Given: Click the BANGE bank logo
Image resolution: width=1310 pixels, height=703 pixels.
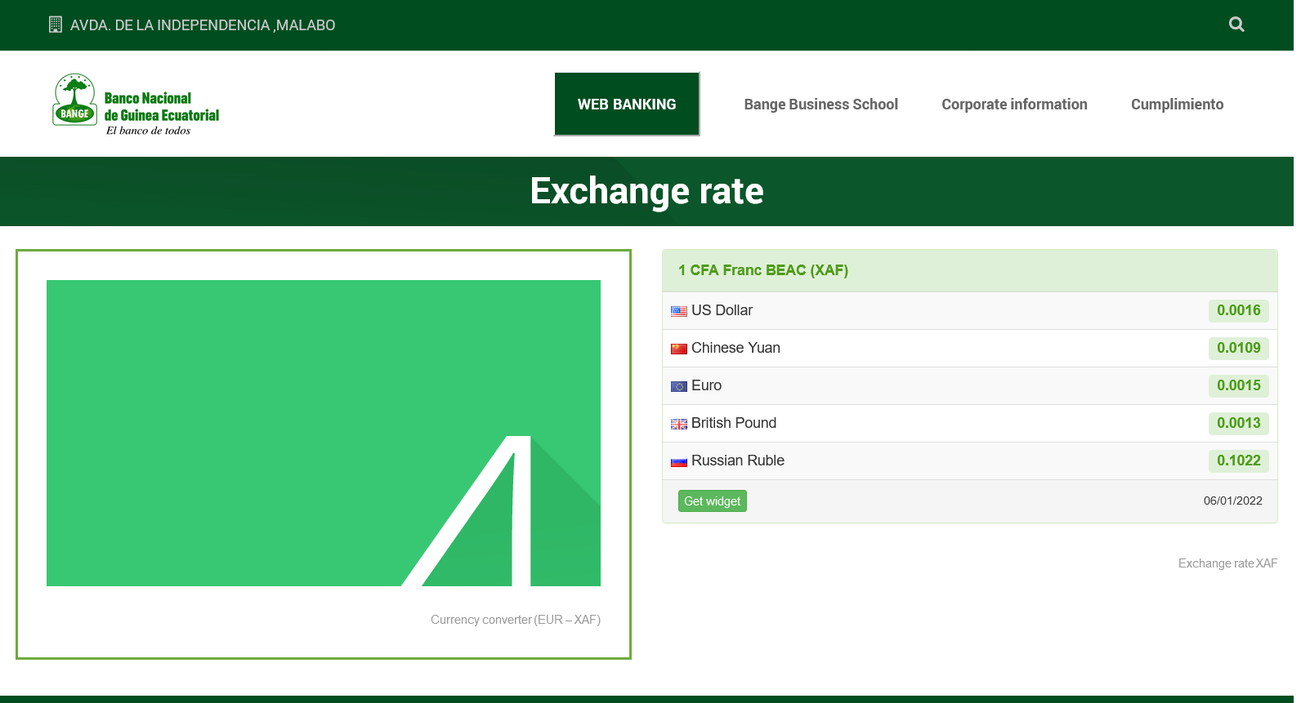Looking at the screenshot, I should pyautogui.click(x=136, y=105).
